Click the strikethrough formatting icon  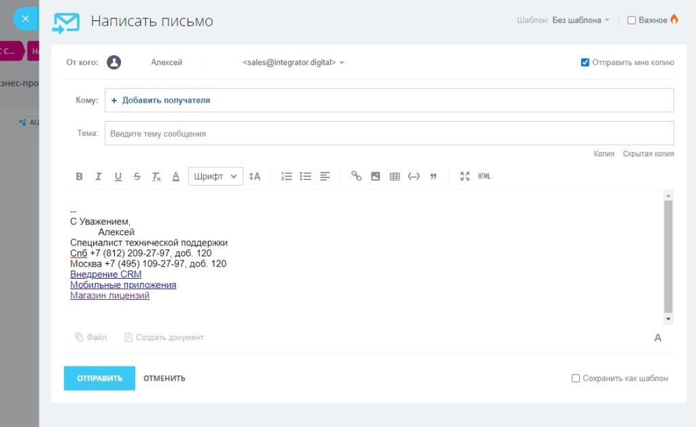[x=137, y=177]
